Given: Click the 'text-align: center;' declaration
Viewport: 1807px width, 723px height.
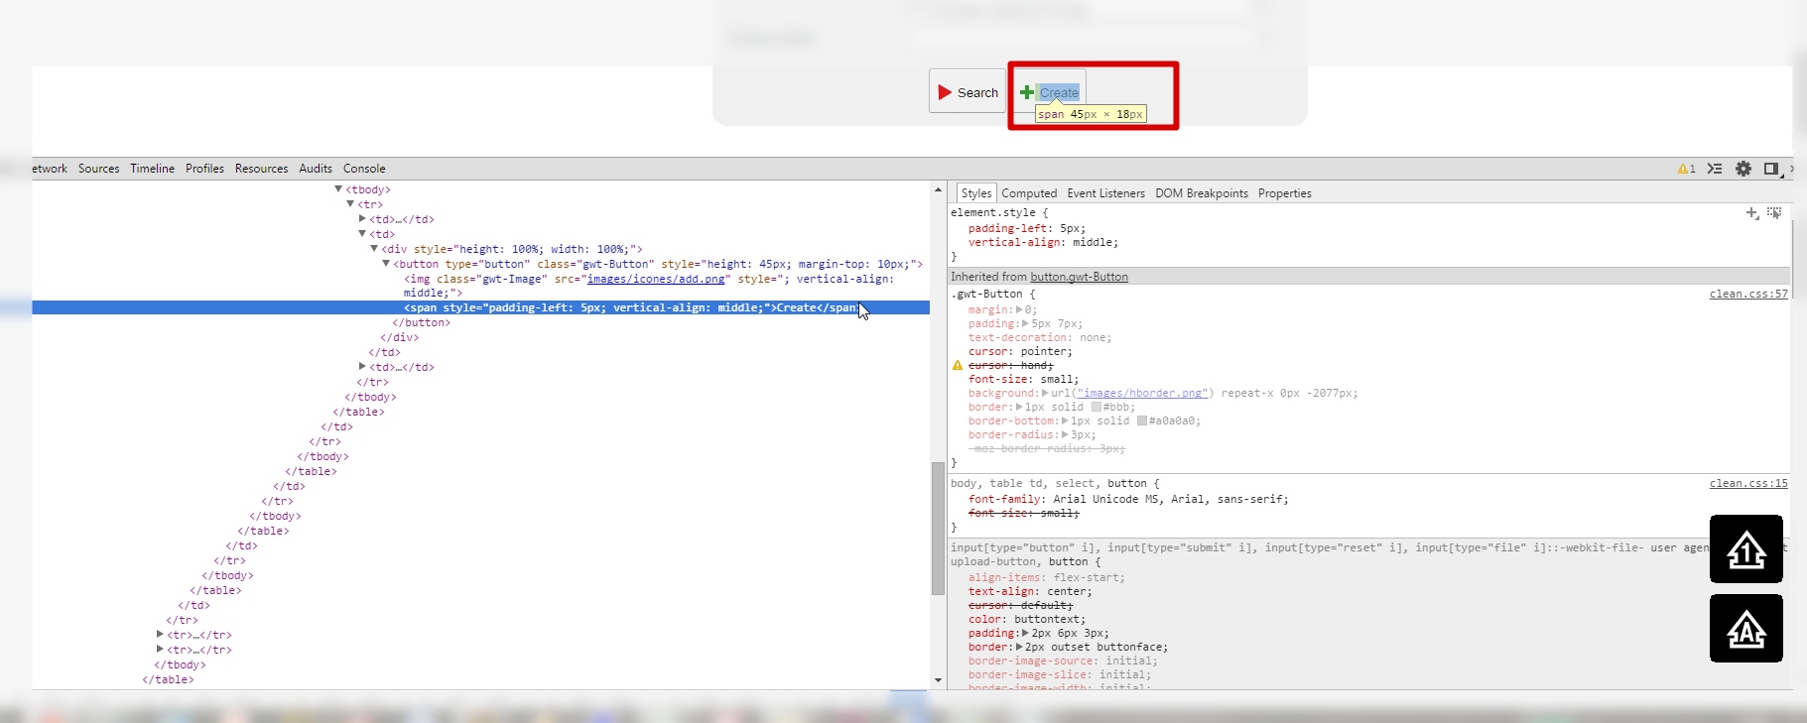Looking at the screenshot, I should coord(1030,591).
